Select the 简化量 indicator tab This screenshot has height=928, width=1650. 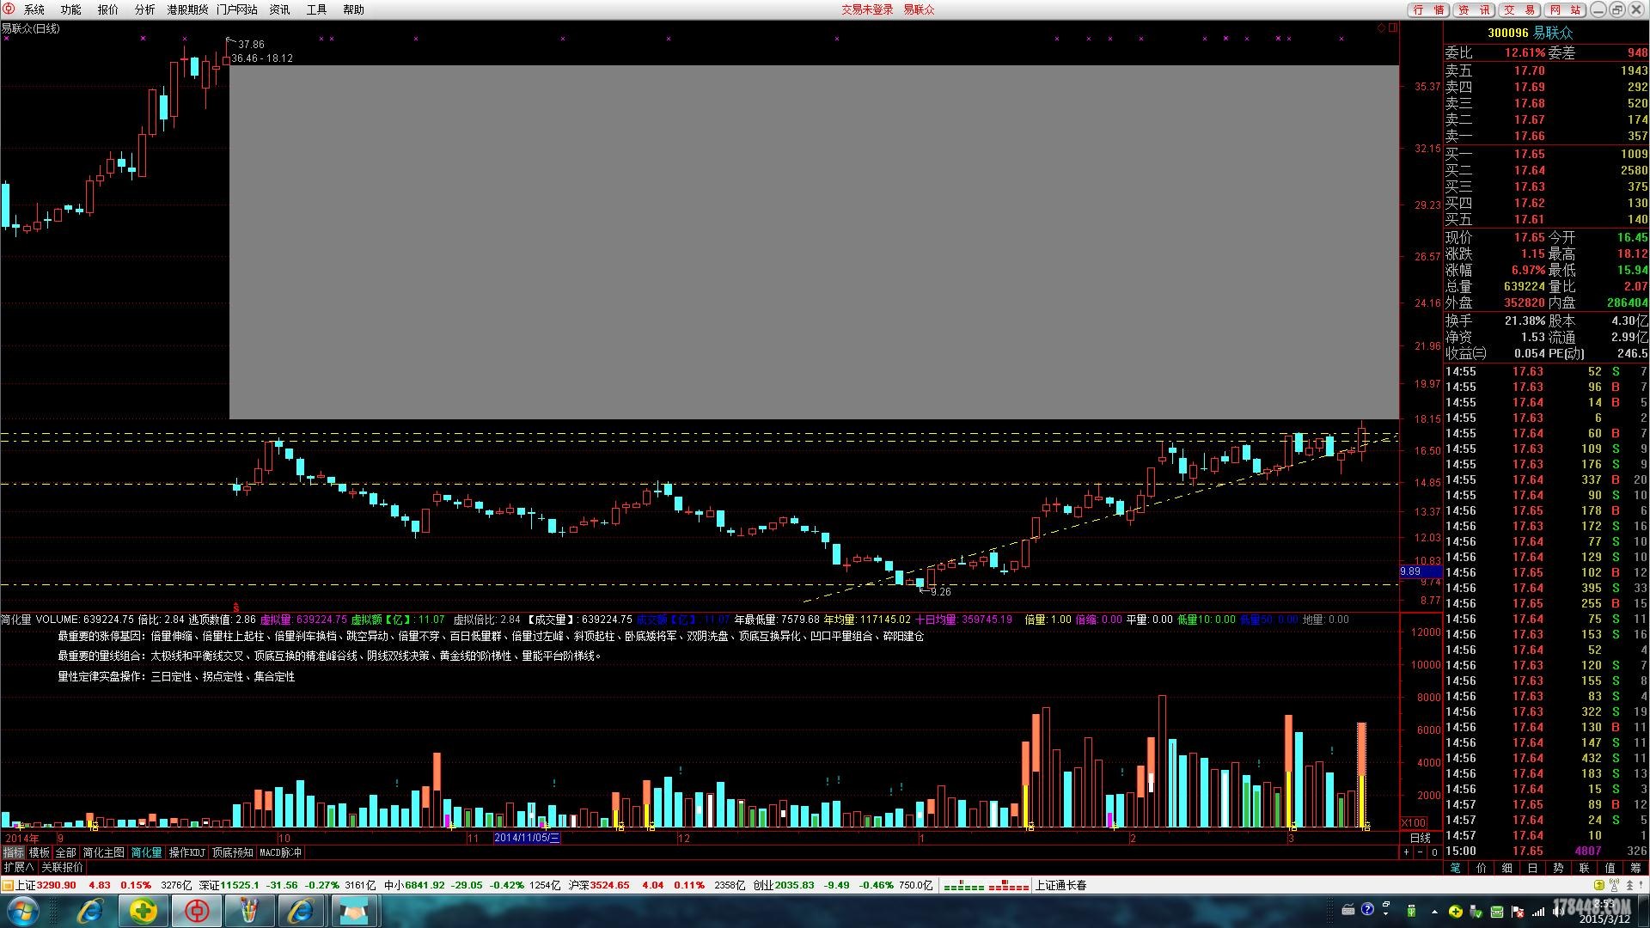click(146, 852)
